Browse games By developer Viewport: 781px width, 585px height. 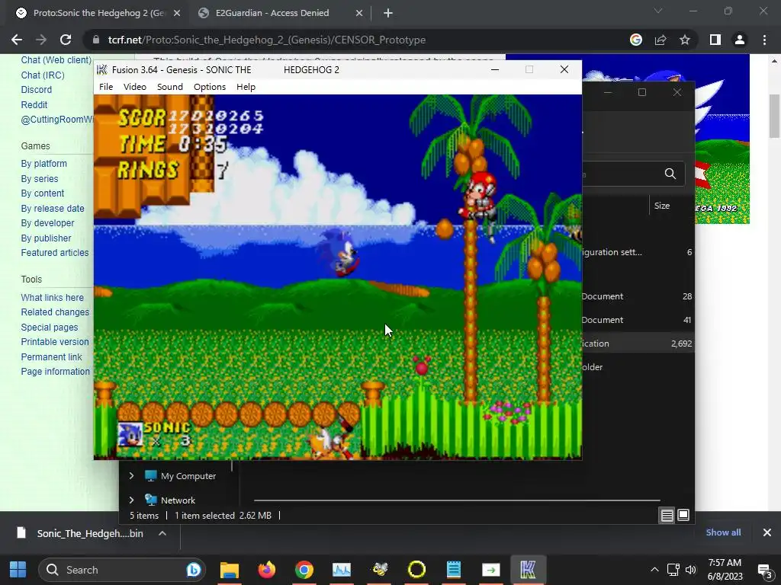click(47, 223)
